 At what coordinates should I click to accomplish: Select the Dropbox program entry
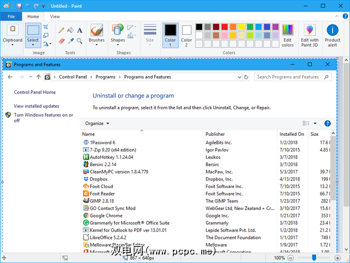coord(98,179)
